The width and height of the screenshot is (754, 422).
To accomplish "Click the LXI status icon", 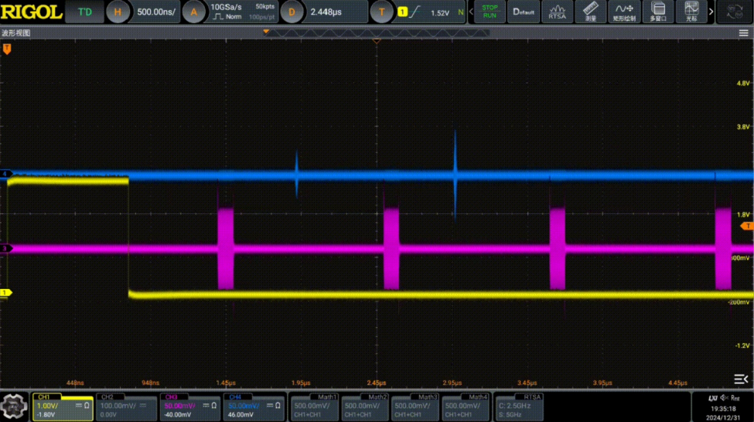I will [713, 398].
